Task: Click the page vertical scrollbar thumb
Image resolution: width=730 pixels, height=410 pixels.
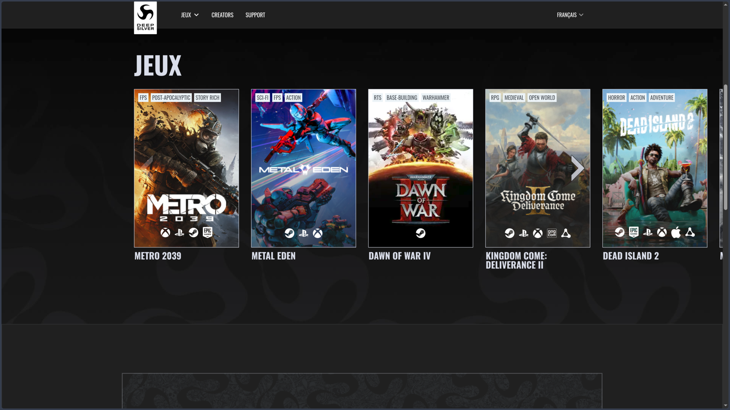Action: [x=725, y=147]
